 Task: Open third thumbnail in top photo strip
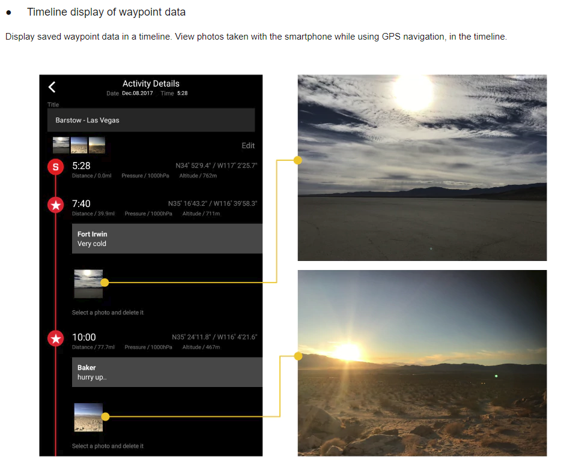(97, 145)
